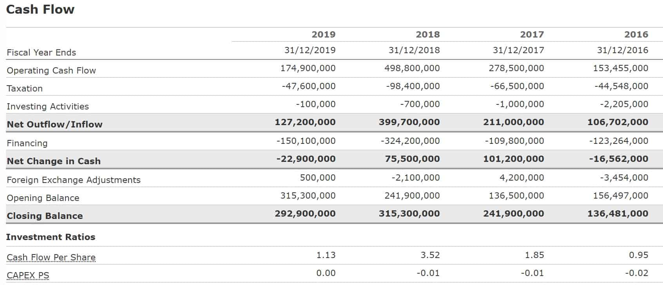Select net change value 101,200,000
This screenshot has height=285, width=663.
514,159
